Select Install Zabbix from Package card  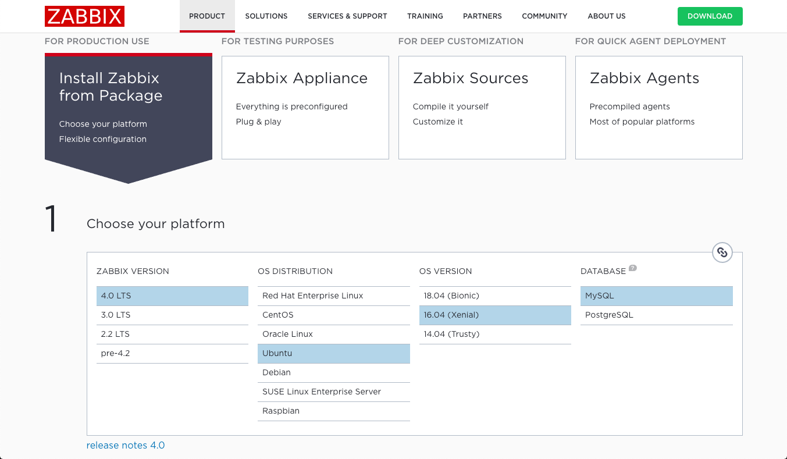[x=128, y=108]
